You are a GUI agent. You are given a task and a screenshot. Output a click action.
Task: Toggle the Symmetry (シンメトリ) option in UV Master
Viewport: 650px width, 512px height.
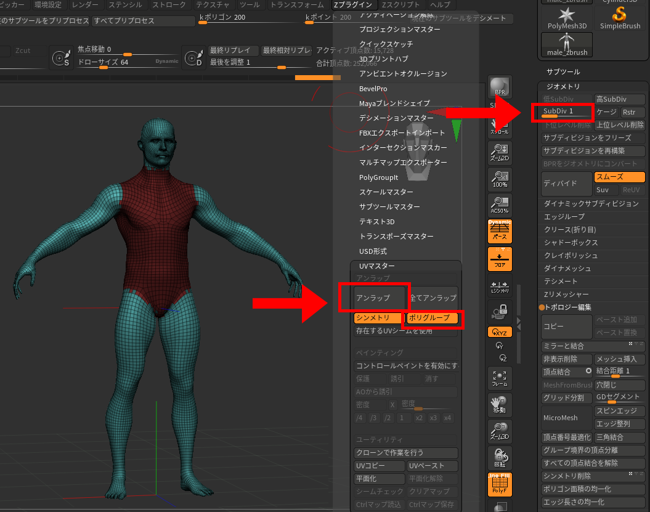click(x=378, y=317)
